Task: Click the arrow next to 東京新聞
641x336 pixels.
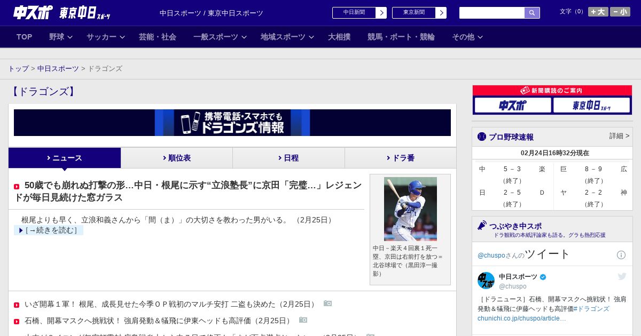Action: click(x=441, y=13)
